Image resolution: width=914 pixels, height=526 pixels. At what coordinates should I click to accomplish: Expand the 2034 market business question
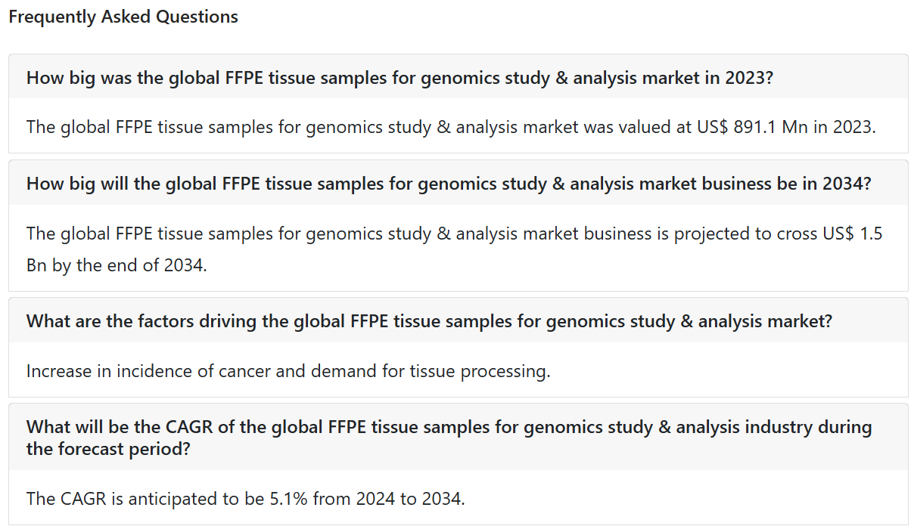point(458,183)
